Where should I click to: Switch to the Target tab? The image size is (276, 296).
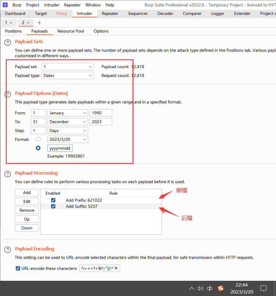(41, 14)
